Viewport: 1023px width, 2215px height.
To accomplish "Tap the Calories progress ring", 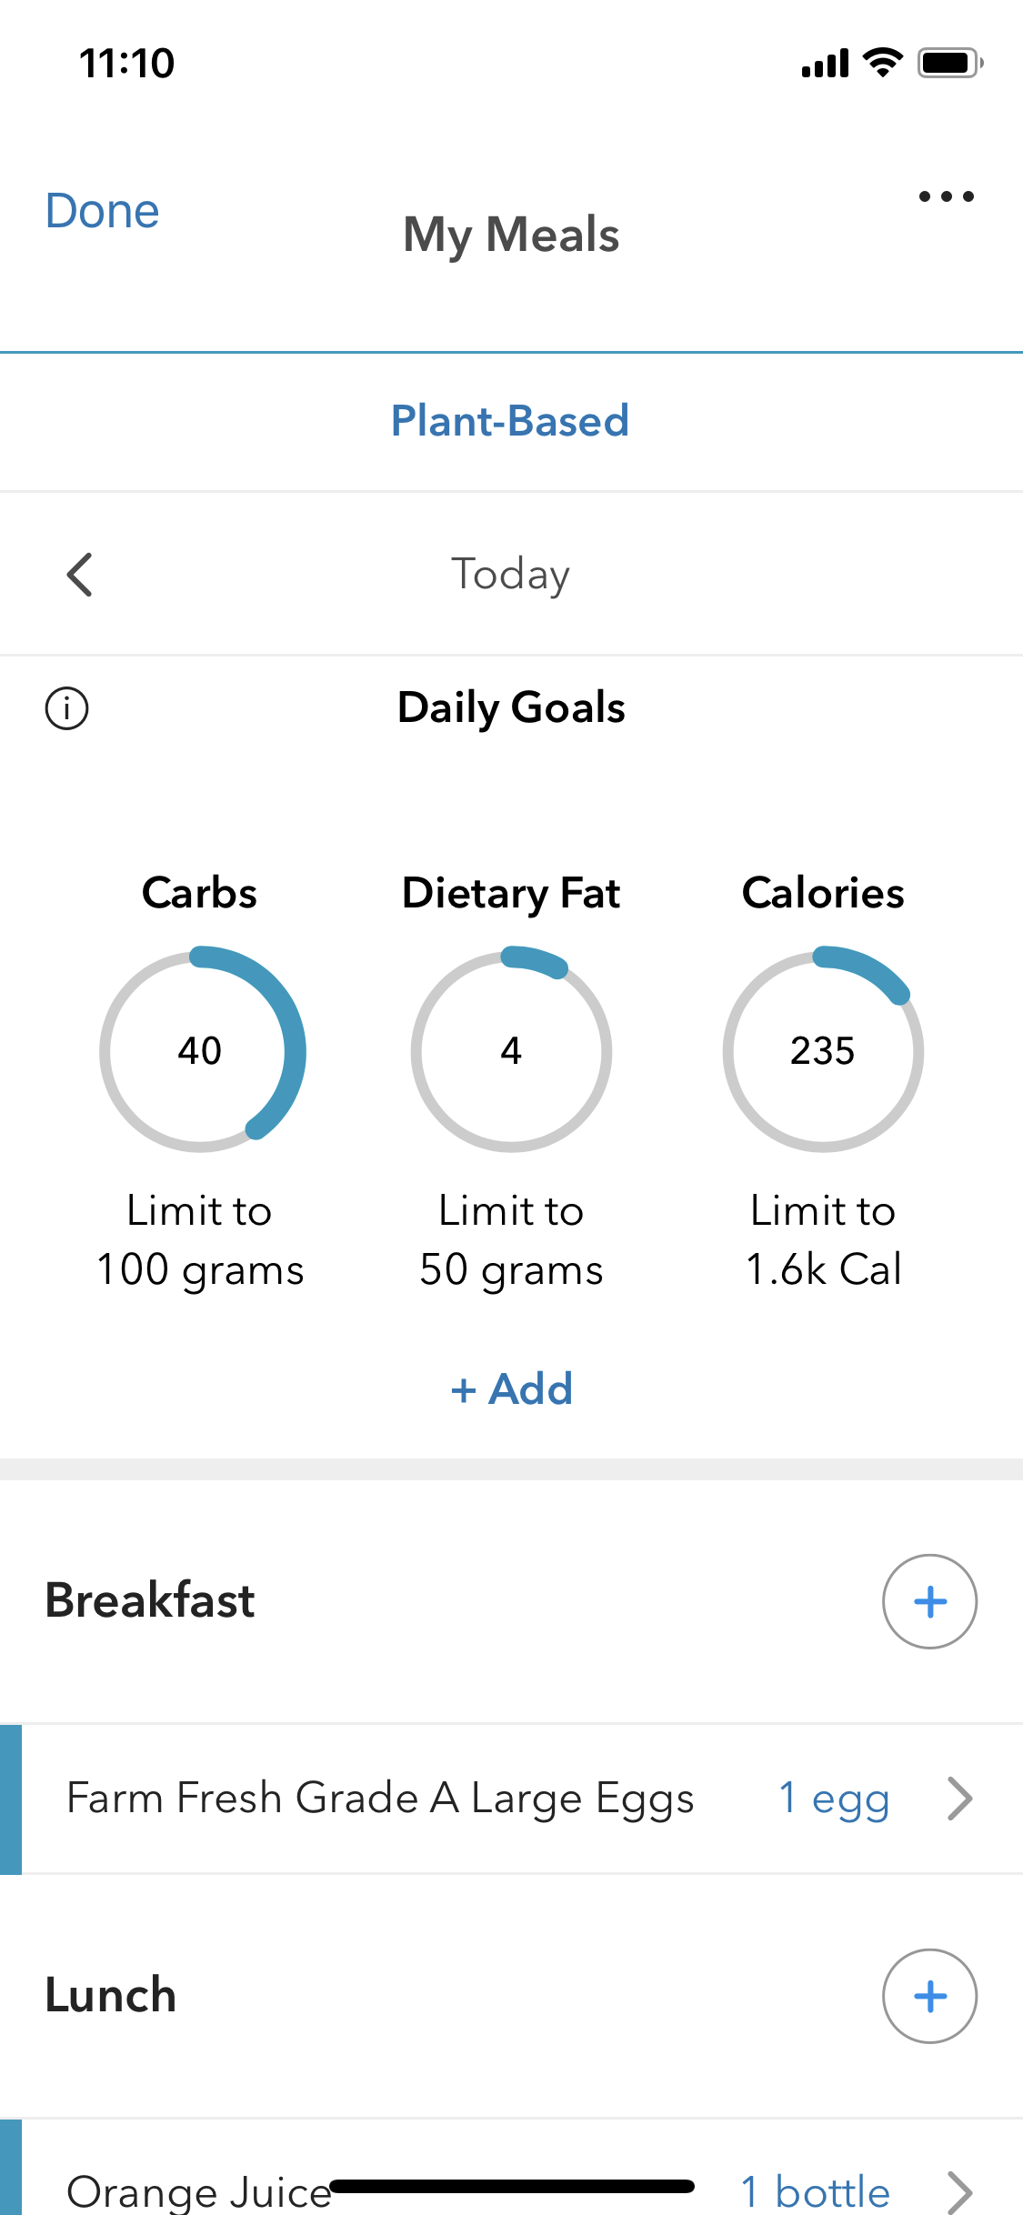I will point(823,1050).
